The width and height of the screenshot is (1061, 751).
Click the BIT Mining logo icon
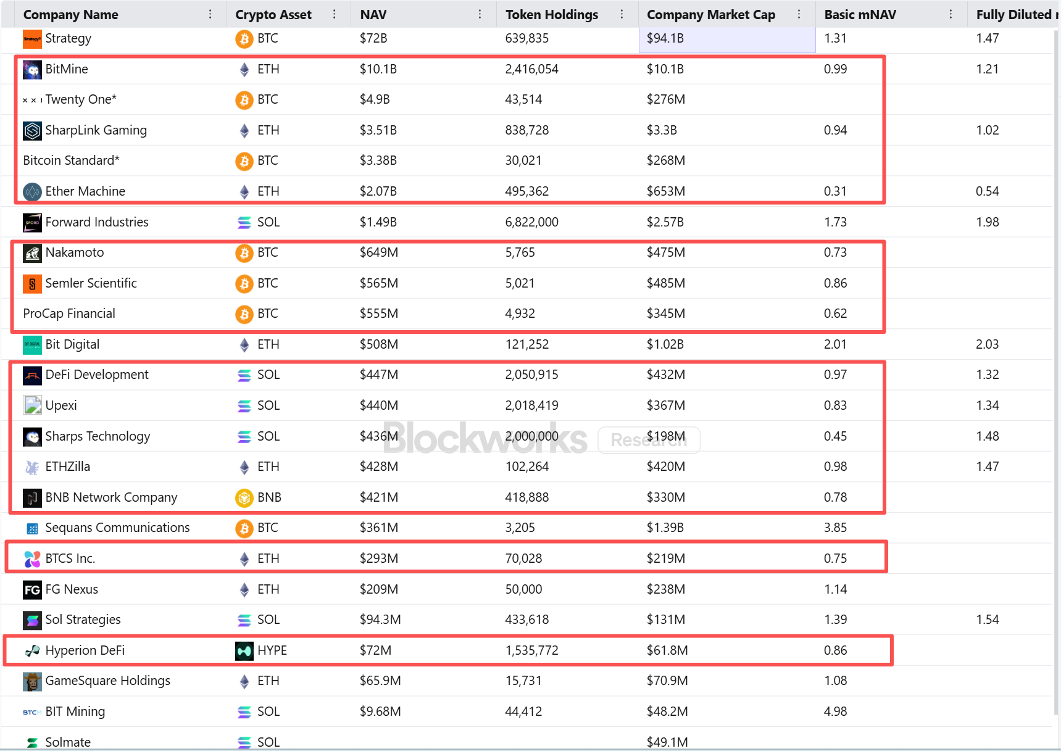[x=32, y=712]
